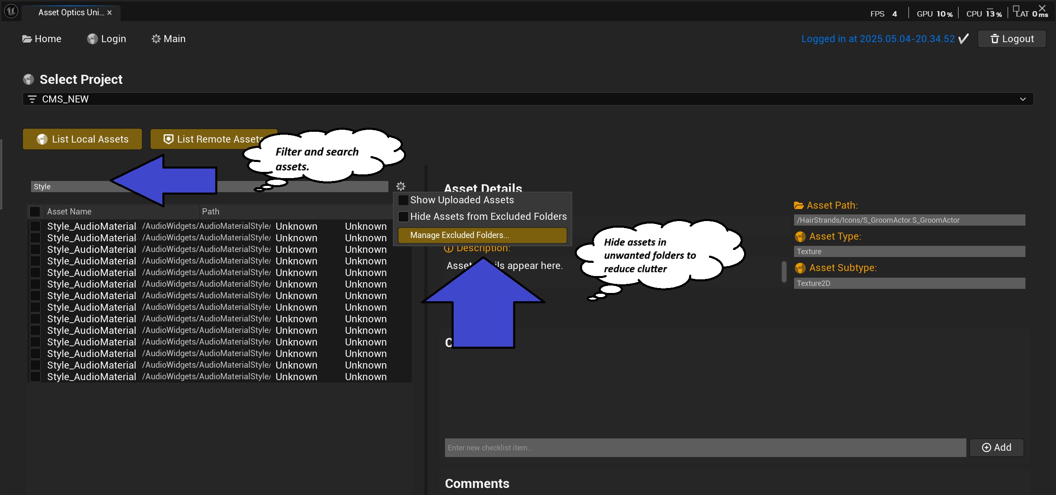Toggle the select-all checkbox in Asset Name header

35,211
